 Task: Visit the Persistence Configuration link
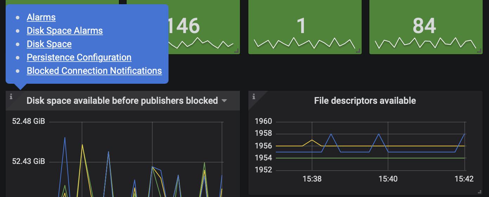[79, 57]
